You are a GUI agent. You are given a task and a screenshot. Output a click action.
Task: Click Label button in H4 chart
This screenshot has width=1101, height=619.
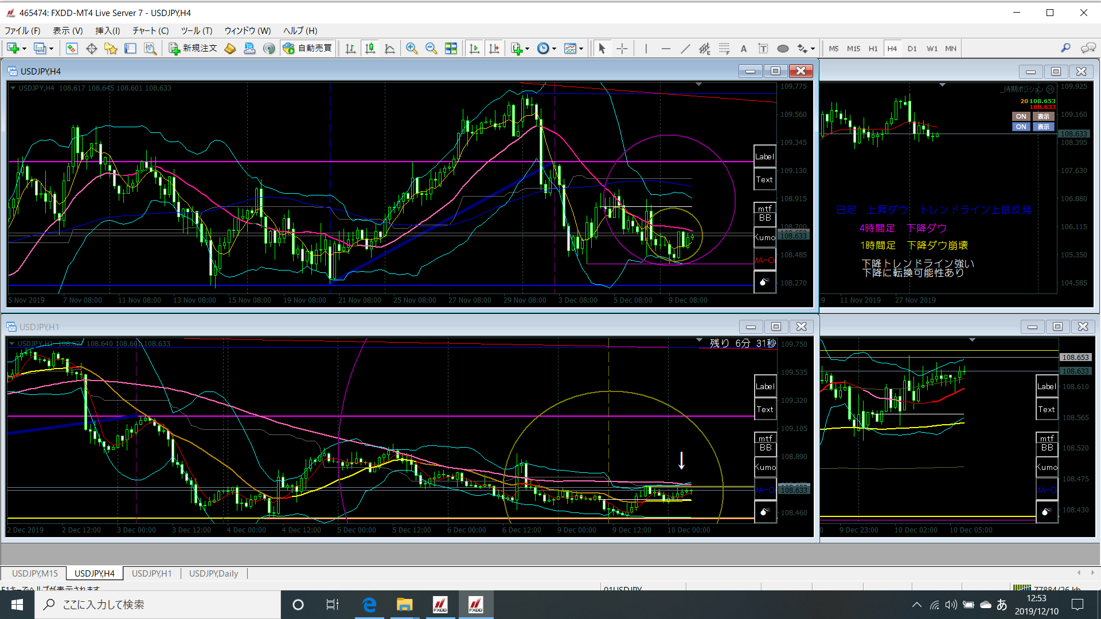point(764,156)
